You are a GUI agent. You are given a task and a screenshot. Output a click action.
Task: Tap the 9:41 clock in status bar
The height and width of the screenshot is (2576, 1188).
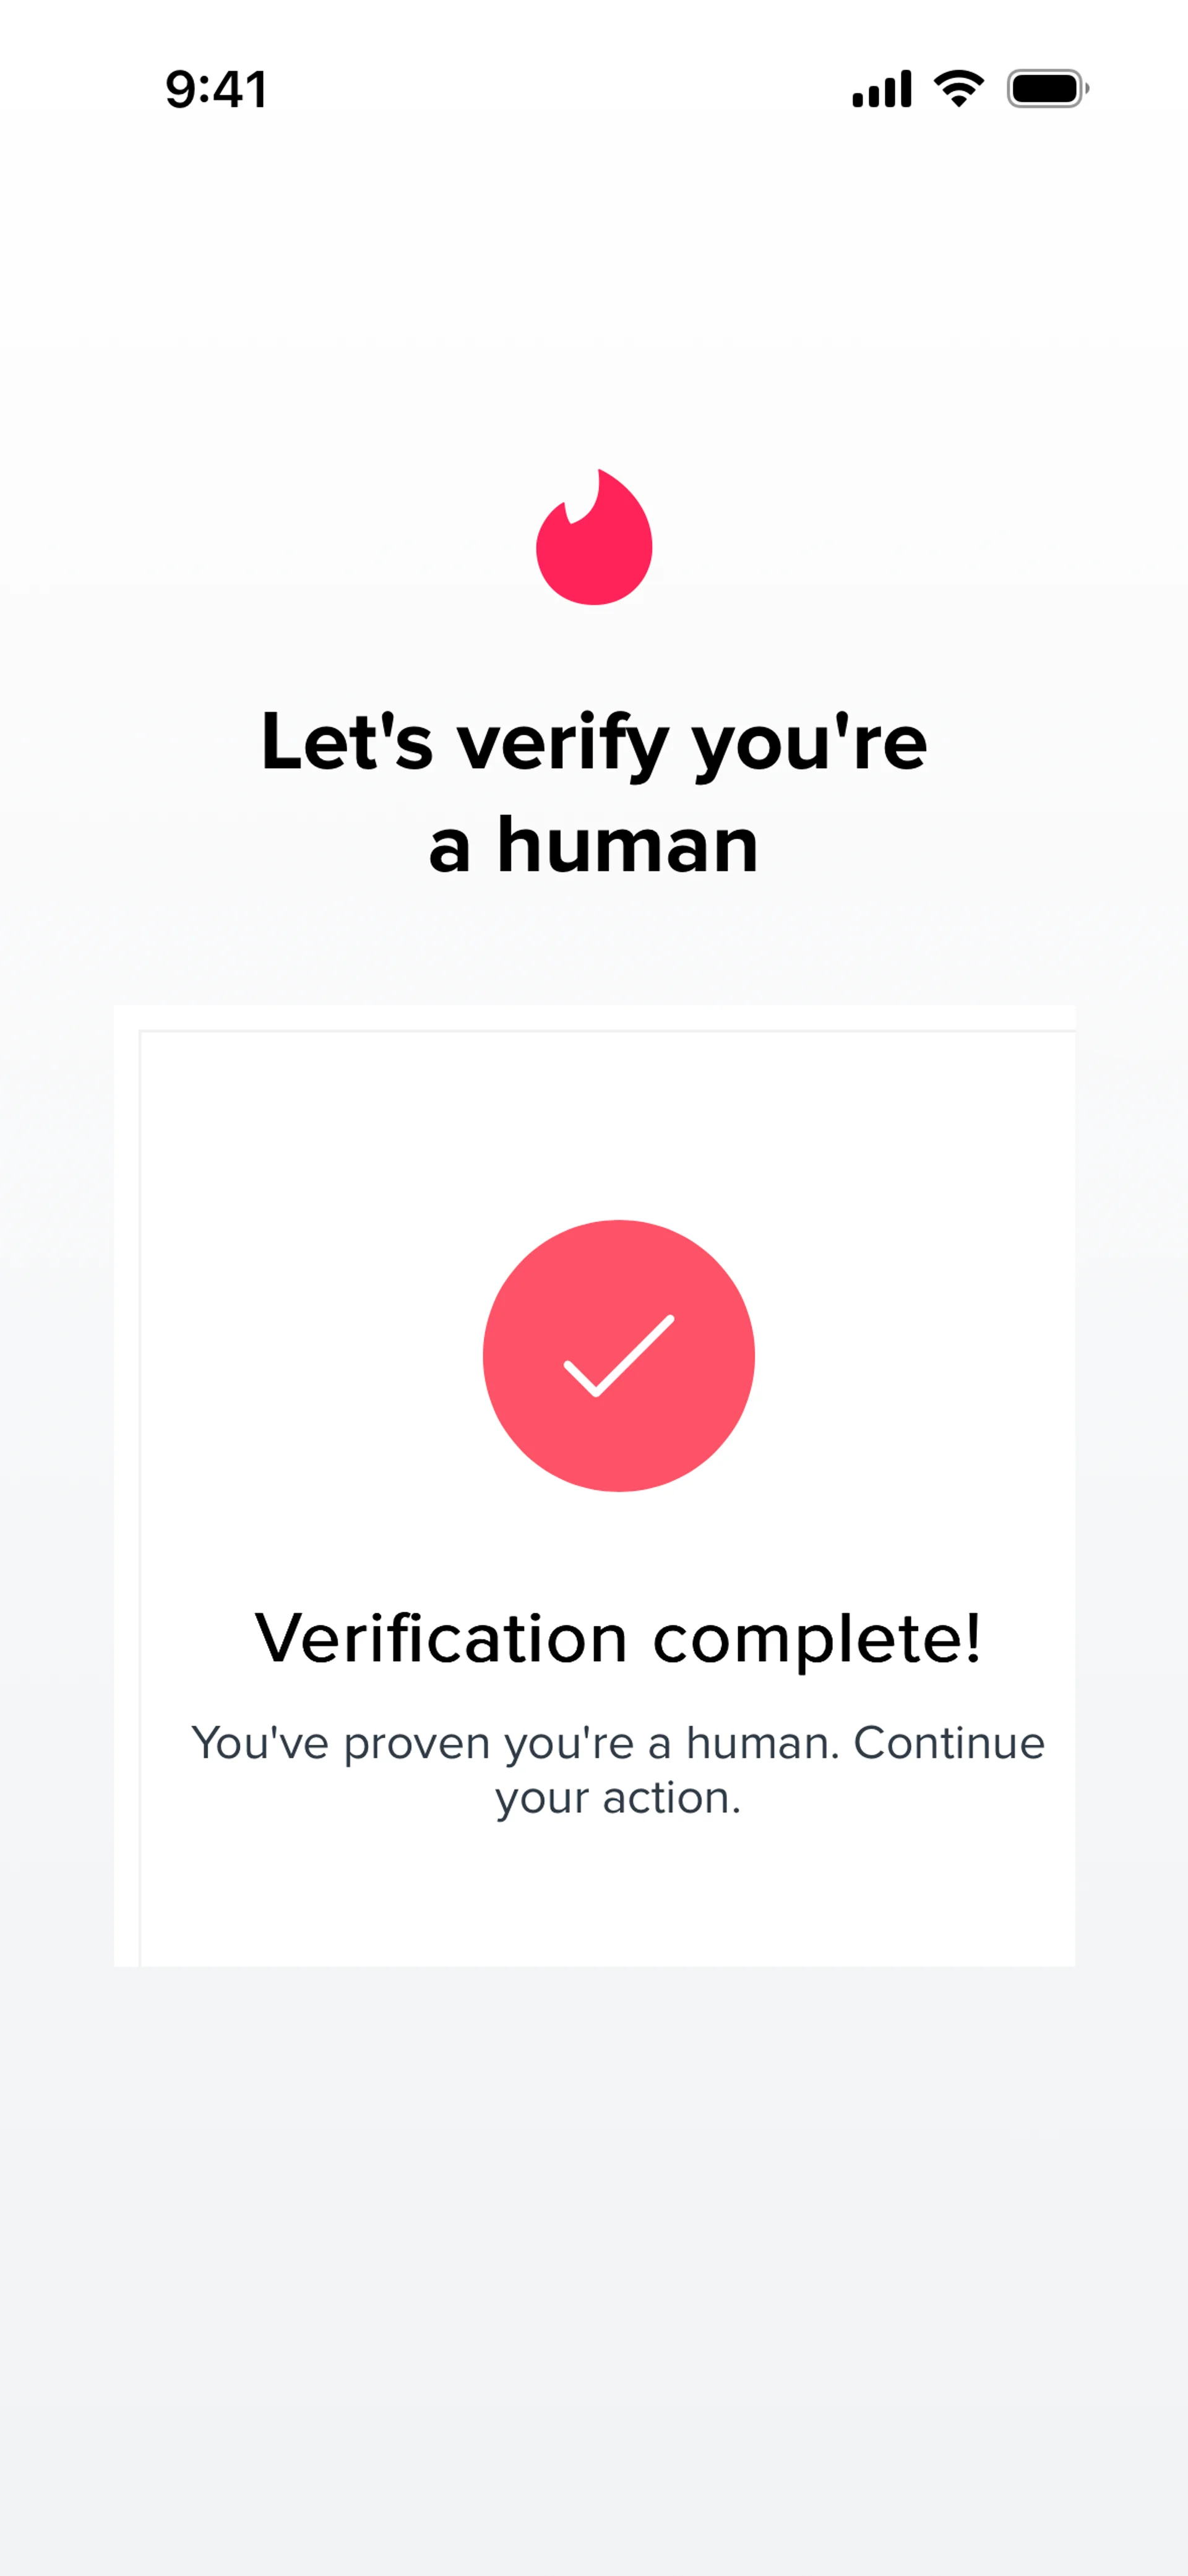click(x=216, y=90)
